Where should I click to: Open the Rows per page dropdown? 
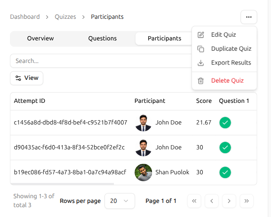[120, 201]
